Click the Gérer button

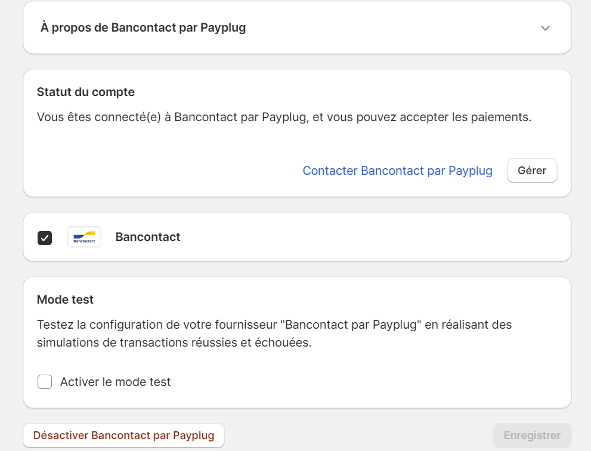click(532, 171)
